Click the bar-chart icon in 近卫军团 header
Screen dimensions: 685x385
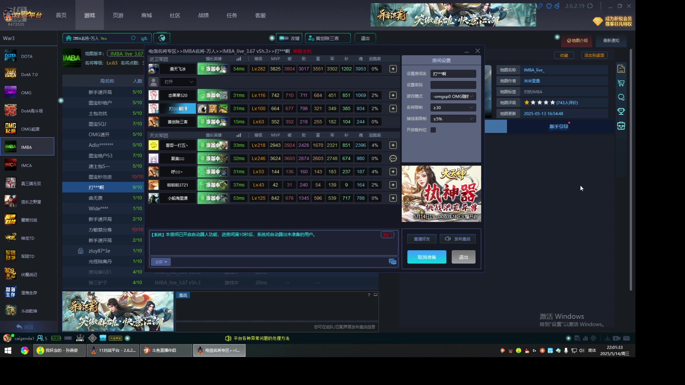point(239,59)
